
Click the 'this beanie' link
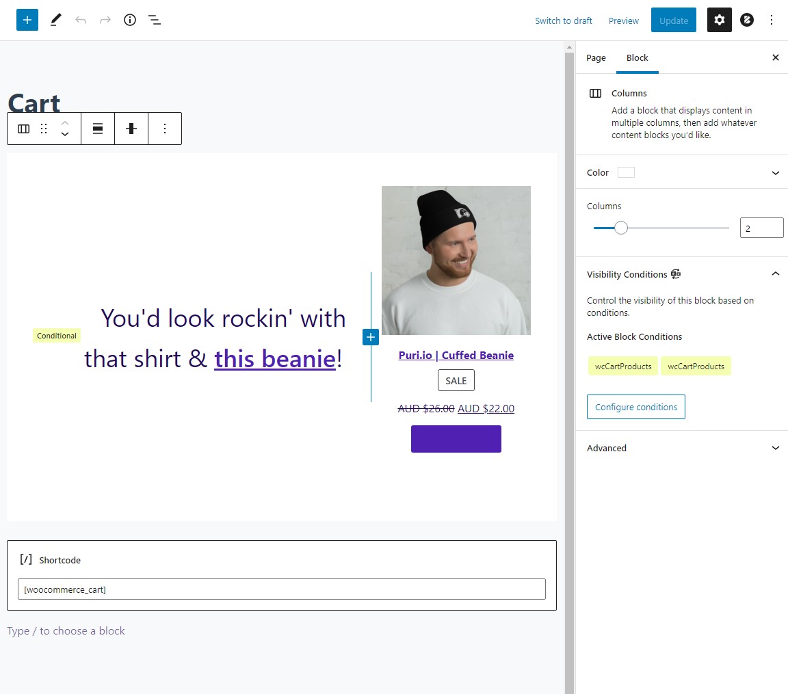tap(275, 359)
